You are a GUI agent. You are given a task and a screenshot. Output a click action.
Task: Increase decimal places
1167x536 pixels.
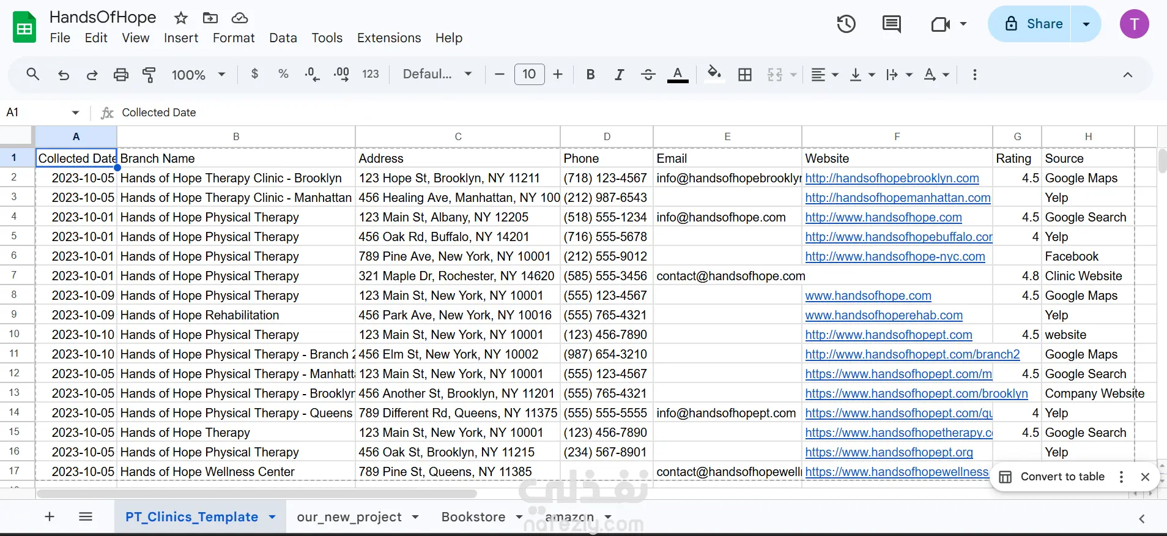(x=341, y=74)
